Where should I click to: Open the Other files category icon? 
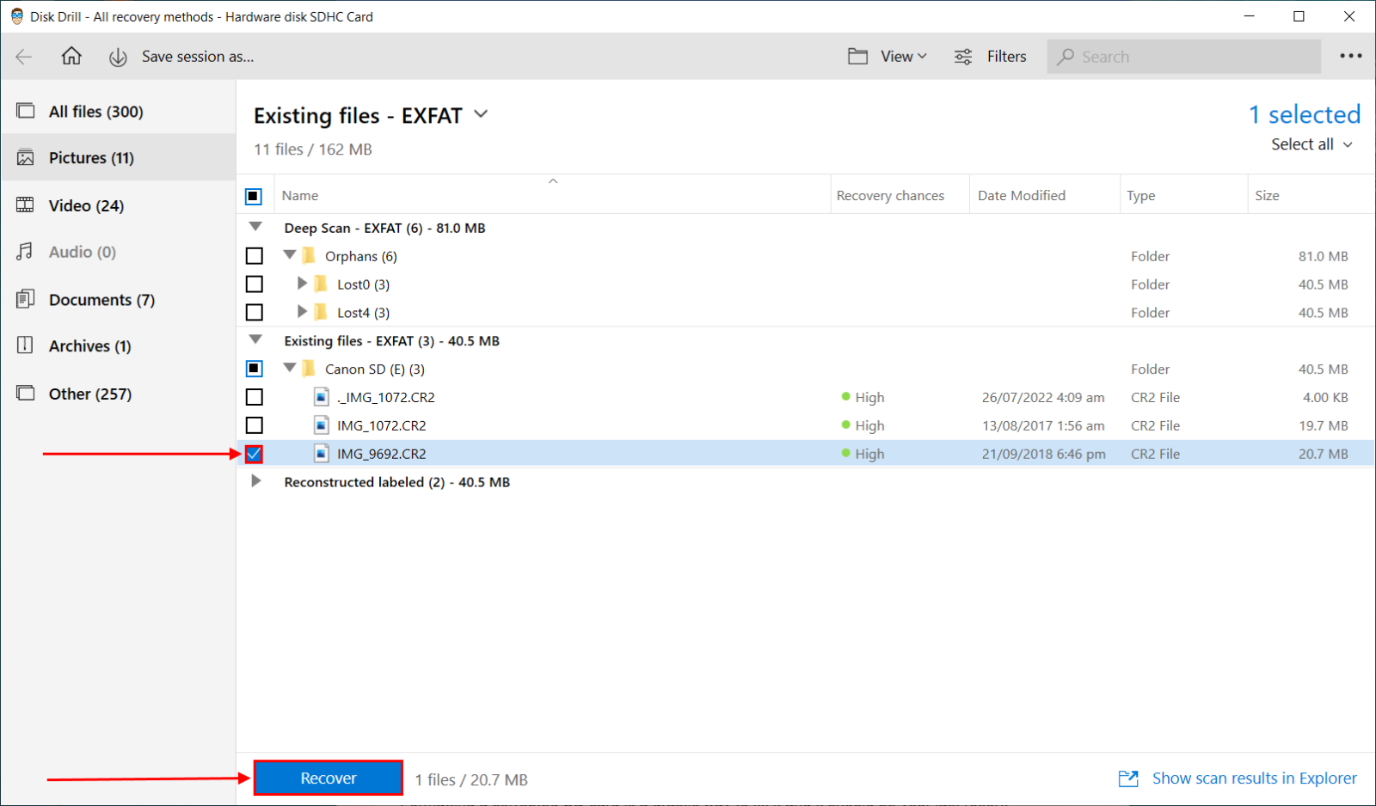[26, 393]
